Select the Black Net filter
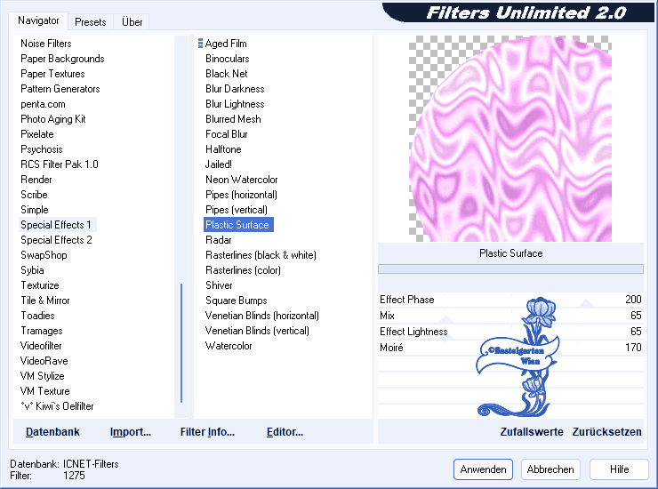 [226, 74]
